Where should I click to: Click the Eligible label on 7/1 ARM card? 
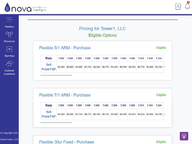161,95
